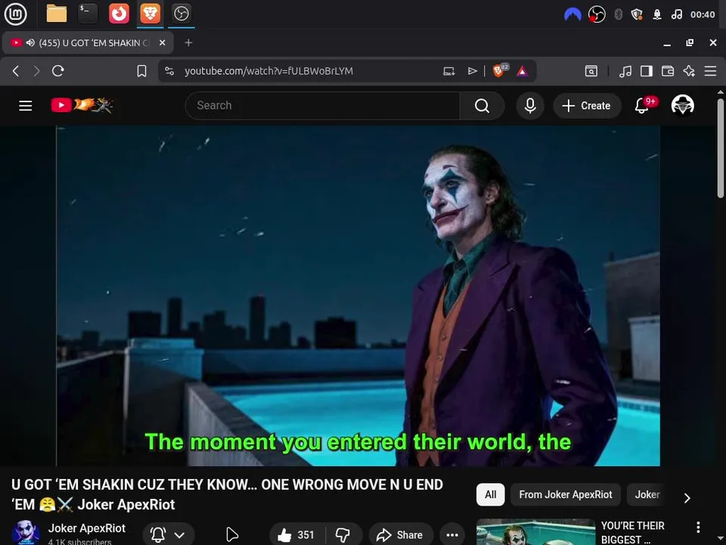Open more actions three-dot button
Screen dimensions: 726x545
[x=452, y=535]
